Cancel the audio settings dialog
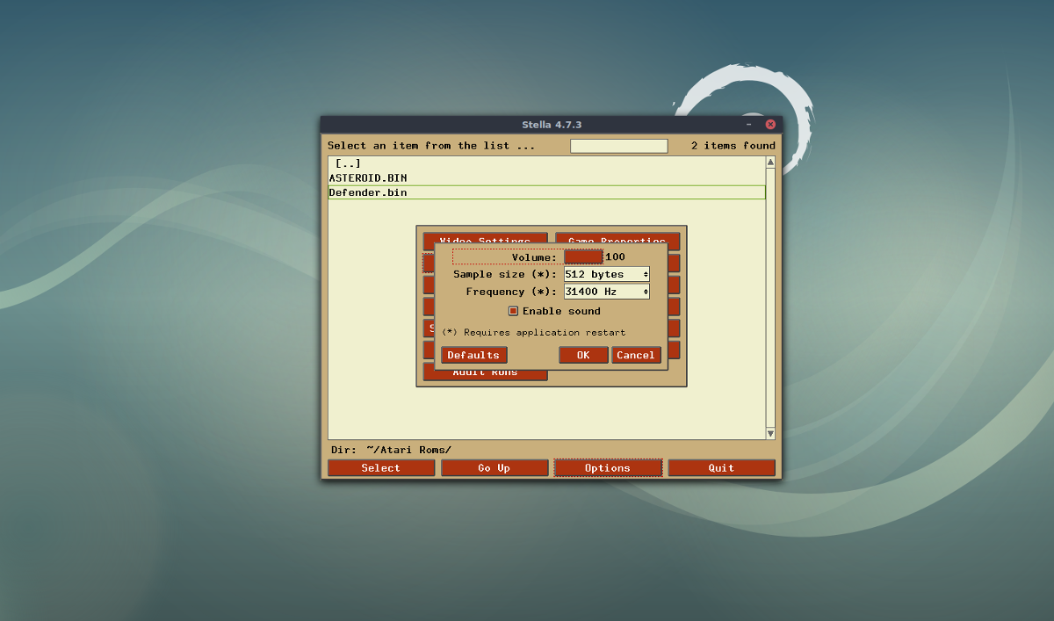The image size is (1054, 621). tap(636, 355)
